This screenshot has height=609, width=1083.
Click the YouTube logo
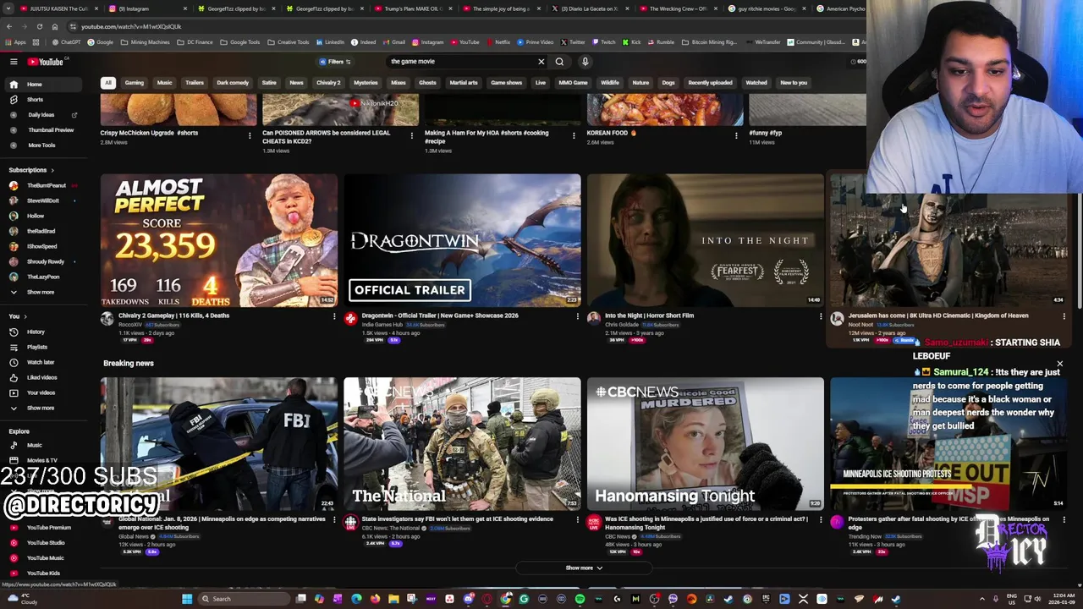pyautogui.click(x=46, y=62)
